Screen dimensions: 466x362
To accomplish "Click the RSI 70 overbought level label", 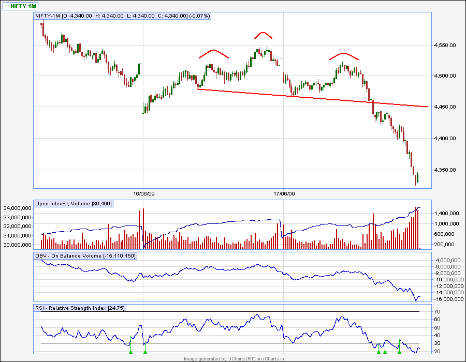I will 437,311.
